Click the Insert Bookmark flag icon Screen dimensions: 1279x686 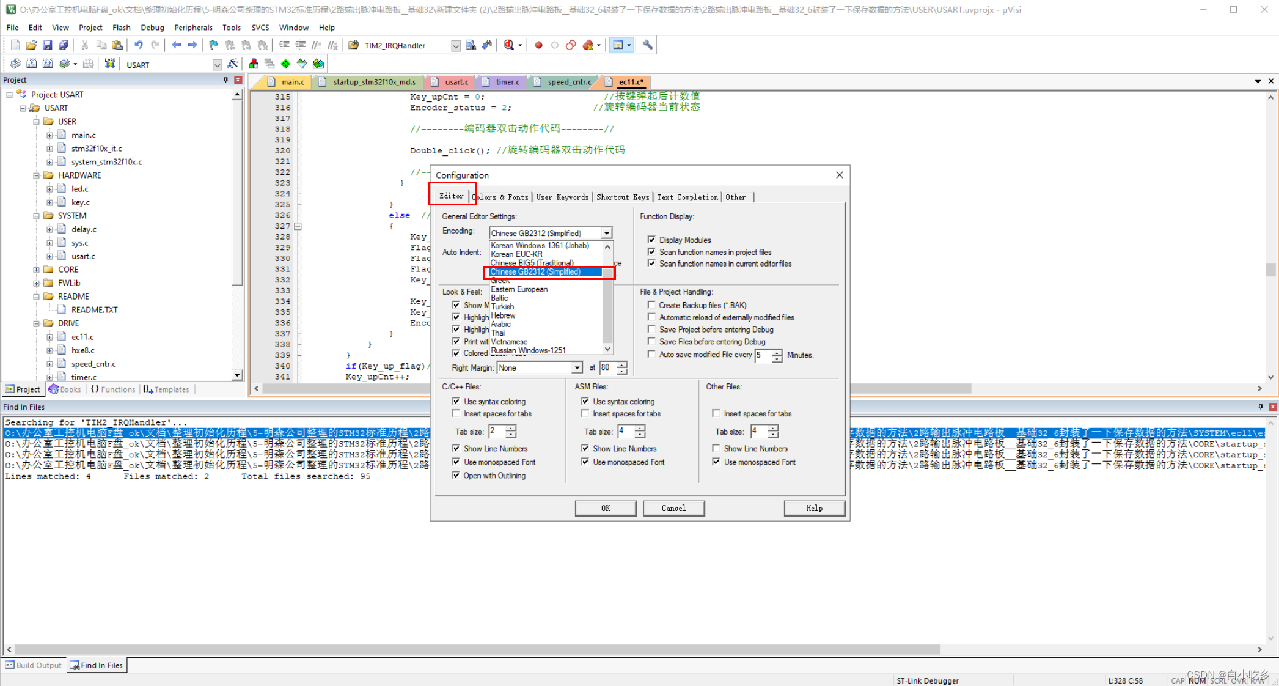[213, 45]
